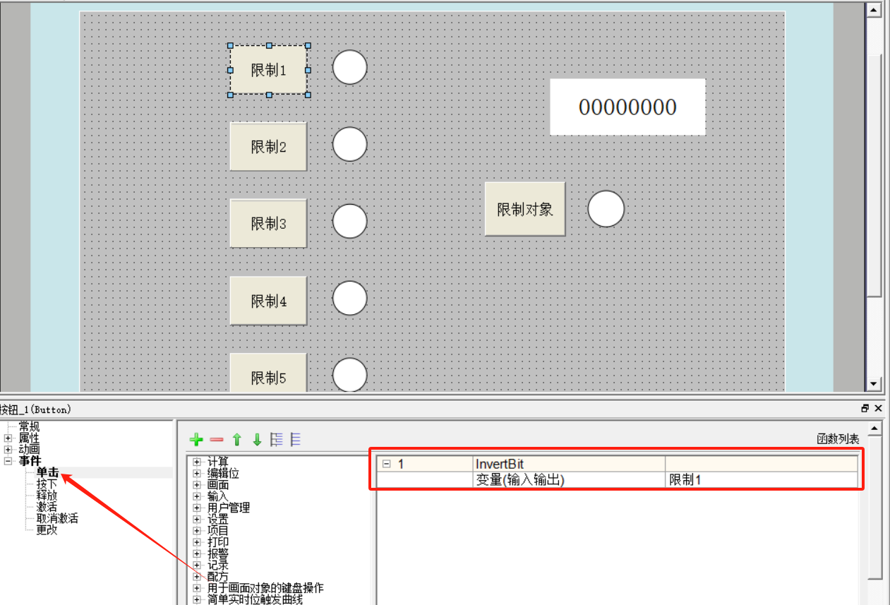Select the 单击 event
Image resolution: width=890 pixels, height=605 pixels.
tap(47, 473)
